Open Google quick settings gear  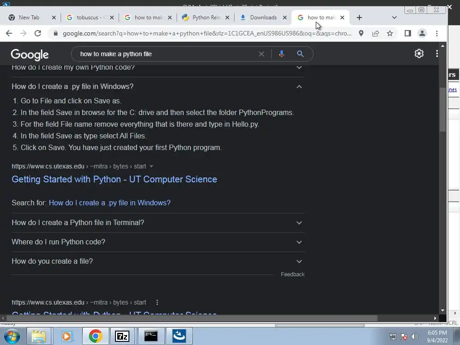(419, 53)
